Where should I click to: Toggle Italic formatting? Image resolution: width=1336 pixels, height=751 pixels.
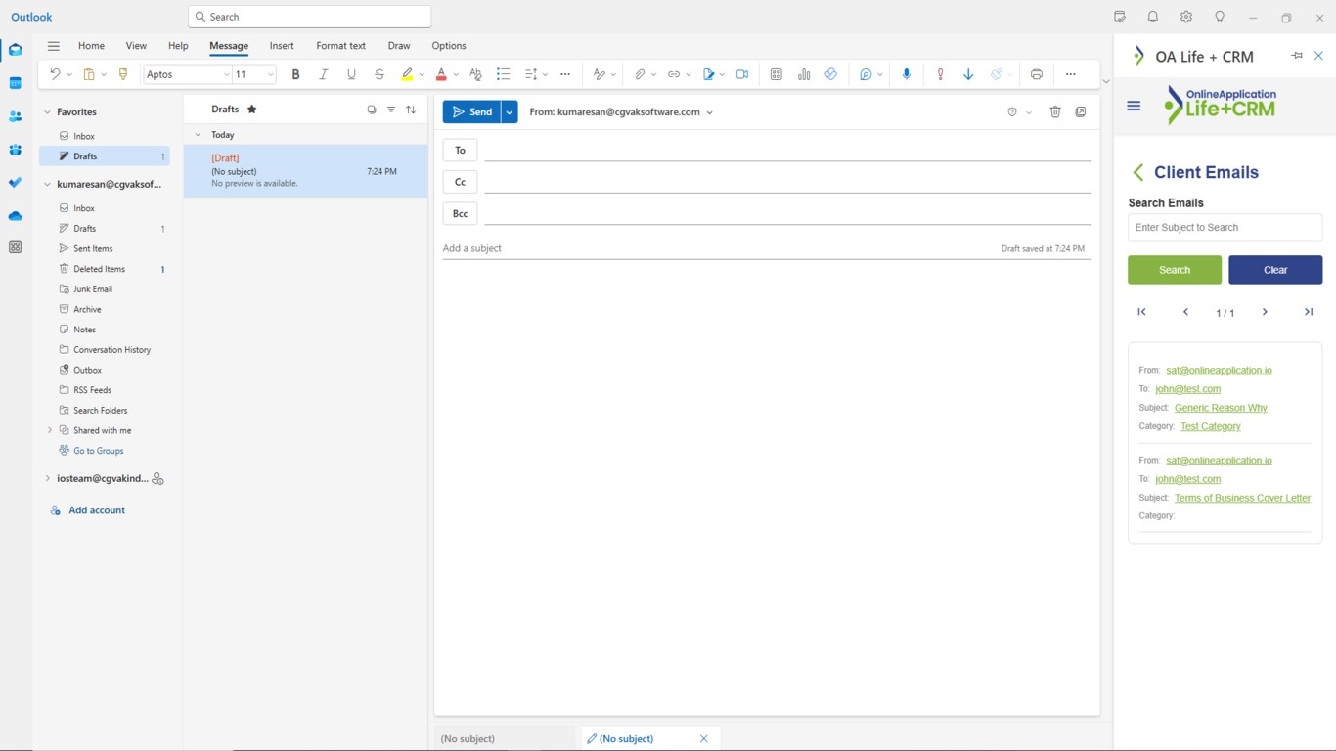point(324,74)
